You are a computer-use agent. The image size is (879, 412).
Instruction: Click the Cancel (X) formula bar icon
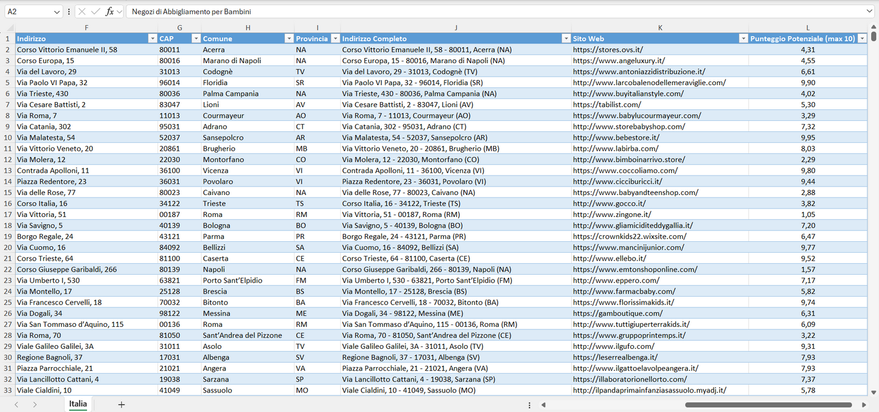[82, 12]
